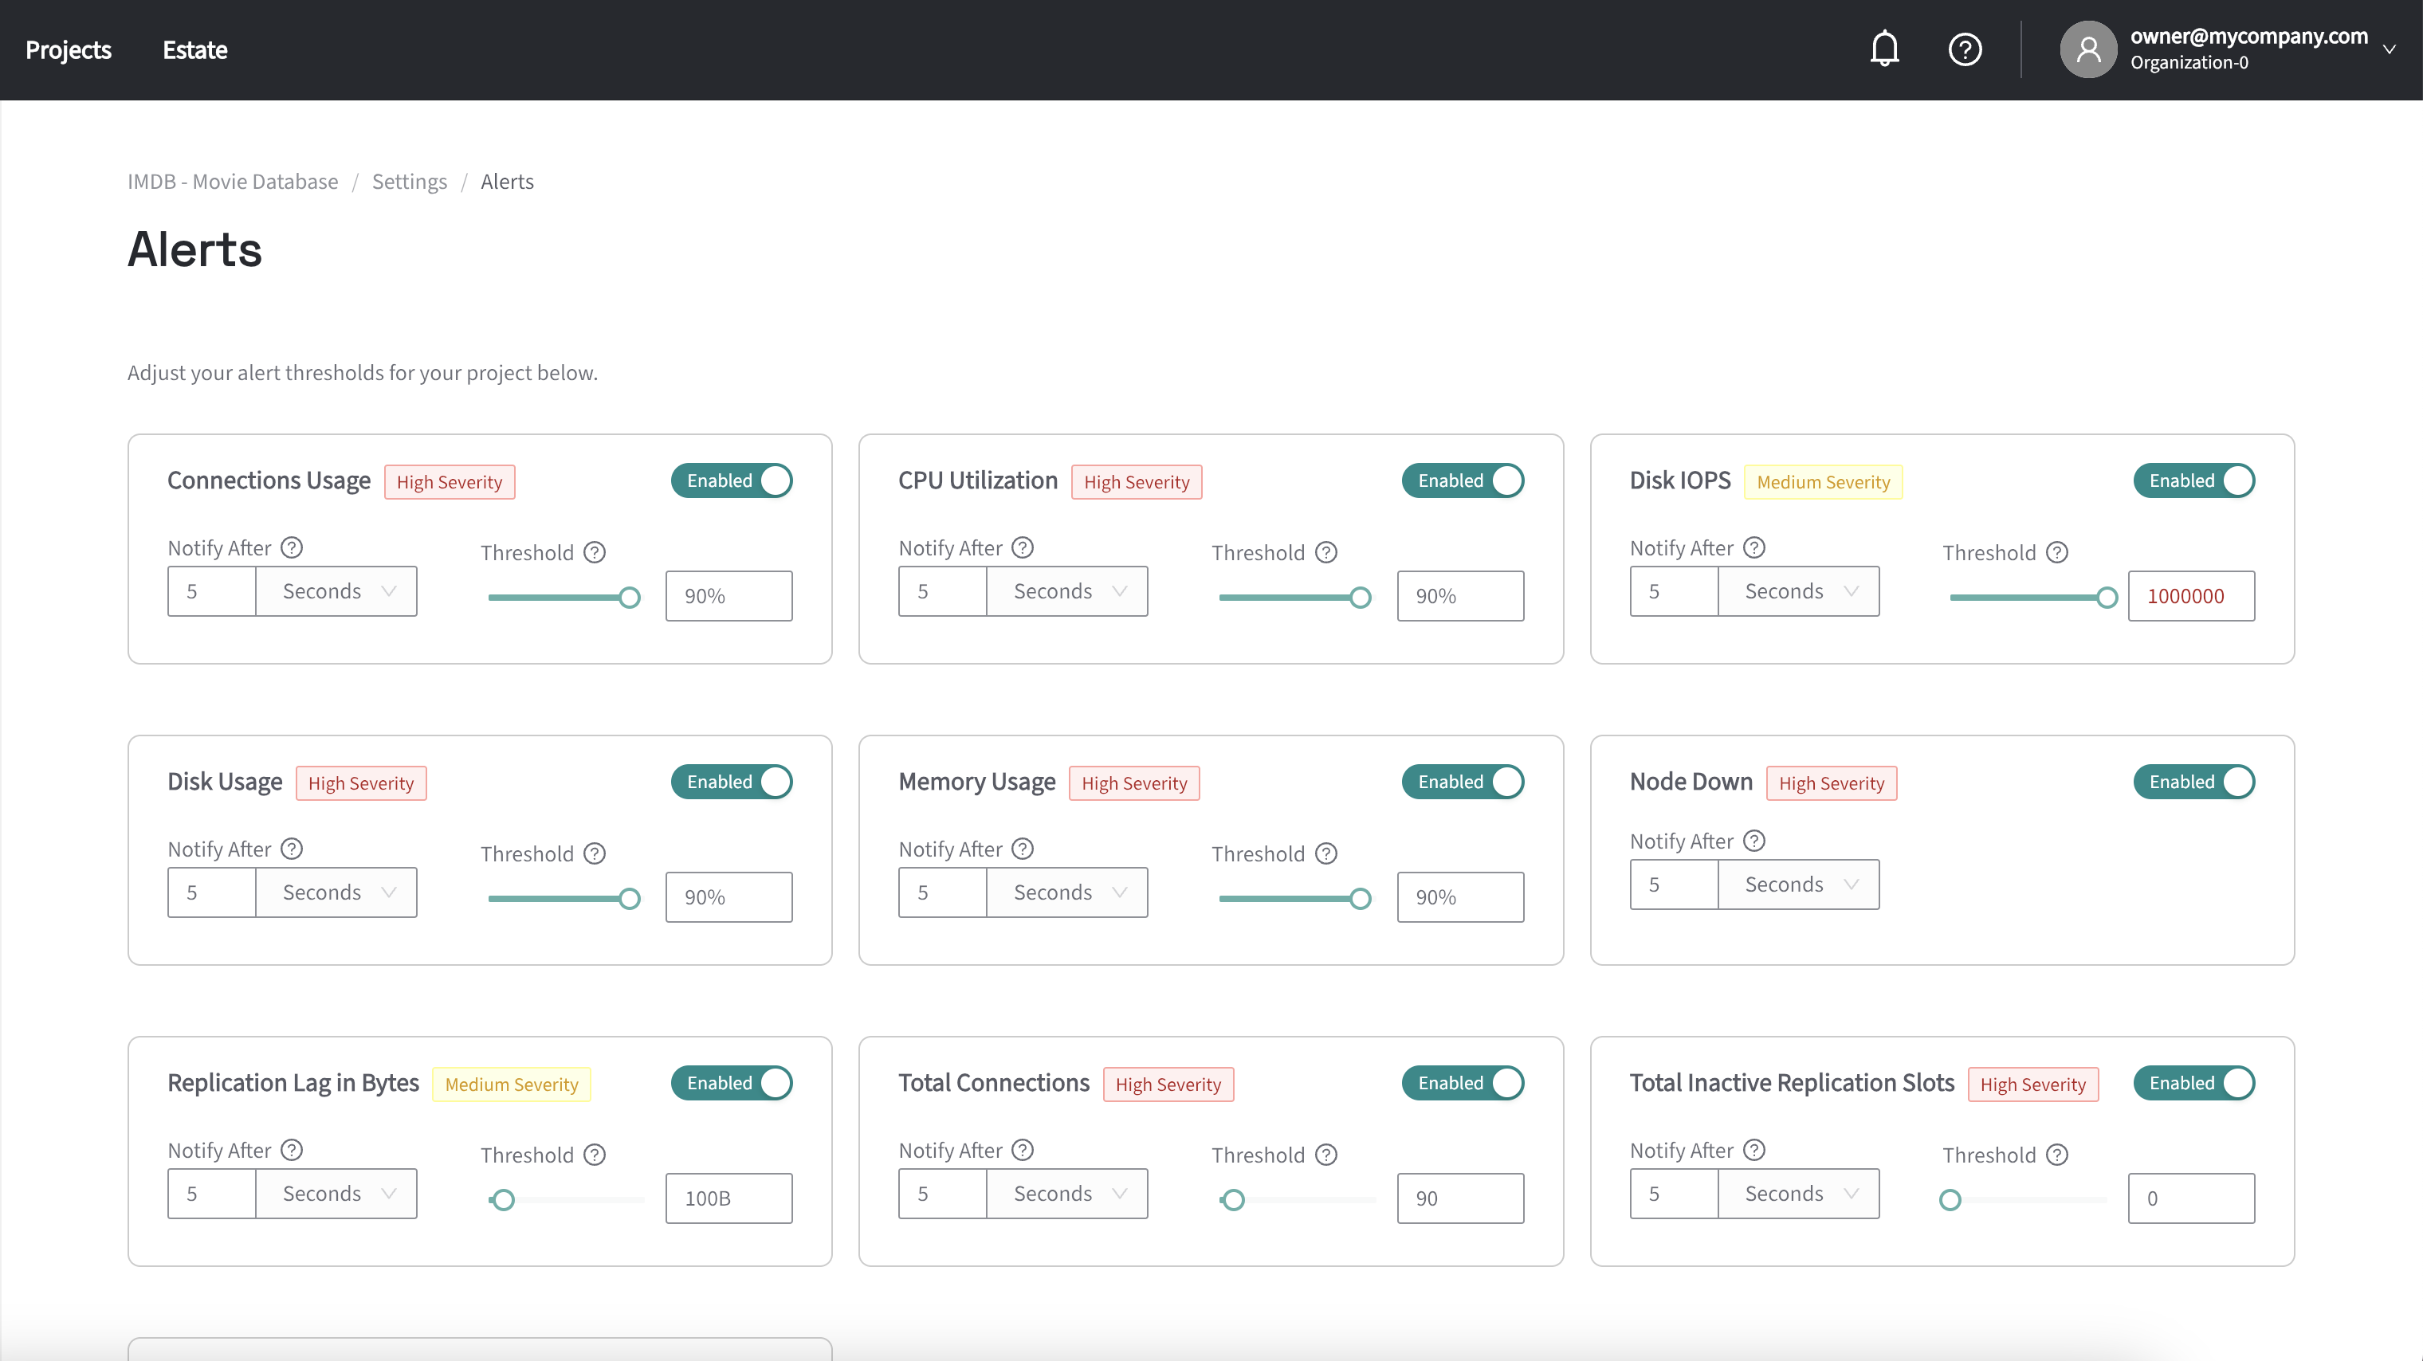Show Threshold help for Total Connections
This screenshot has width=2423, height=1361.
1326,1154
